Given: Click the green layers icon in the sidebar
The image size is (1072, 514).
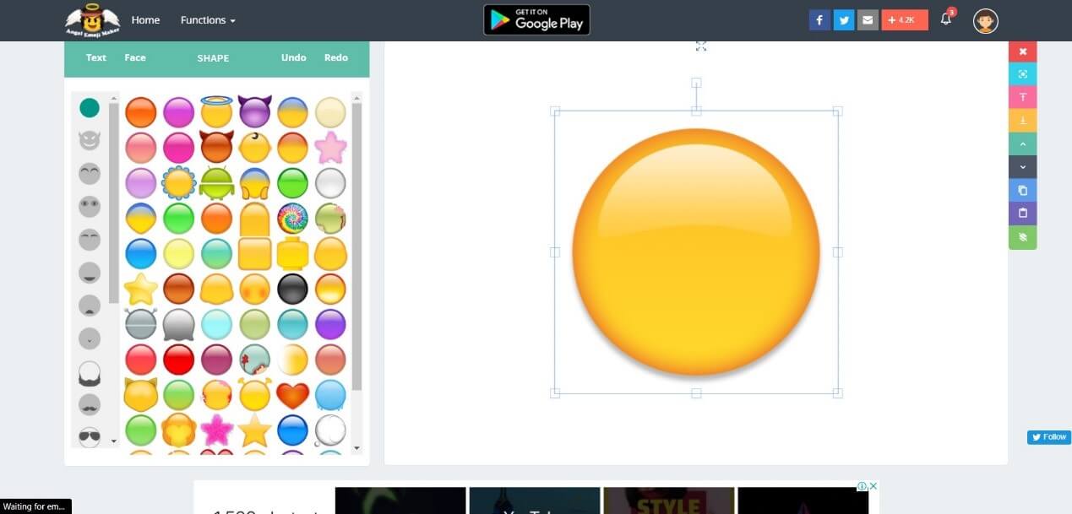Looking at the screenshot, I should coord(1022,237).
